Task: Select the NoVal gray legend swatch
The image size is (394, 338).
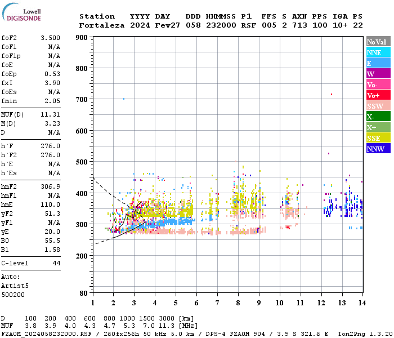Action: pos(378,42)
